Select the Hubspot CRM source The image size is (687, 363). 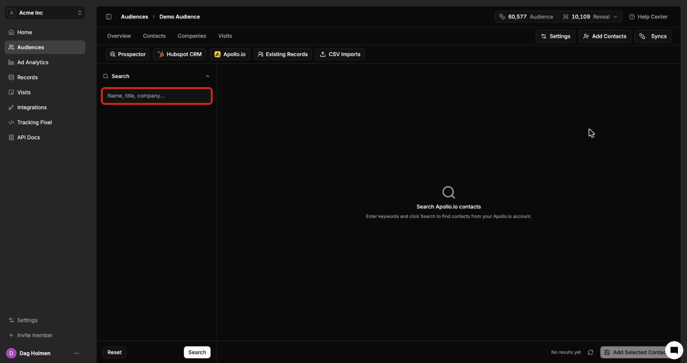click(179, 54)
